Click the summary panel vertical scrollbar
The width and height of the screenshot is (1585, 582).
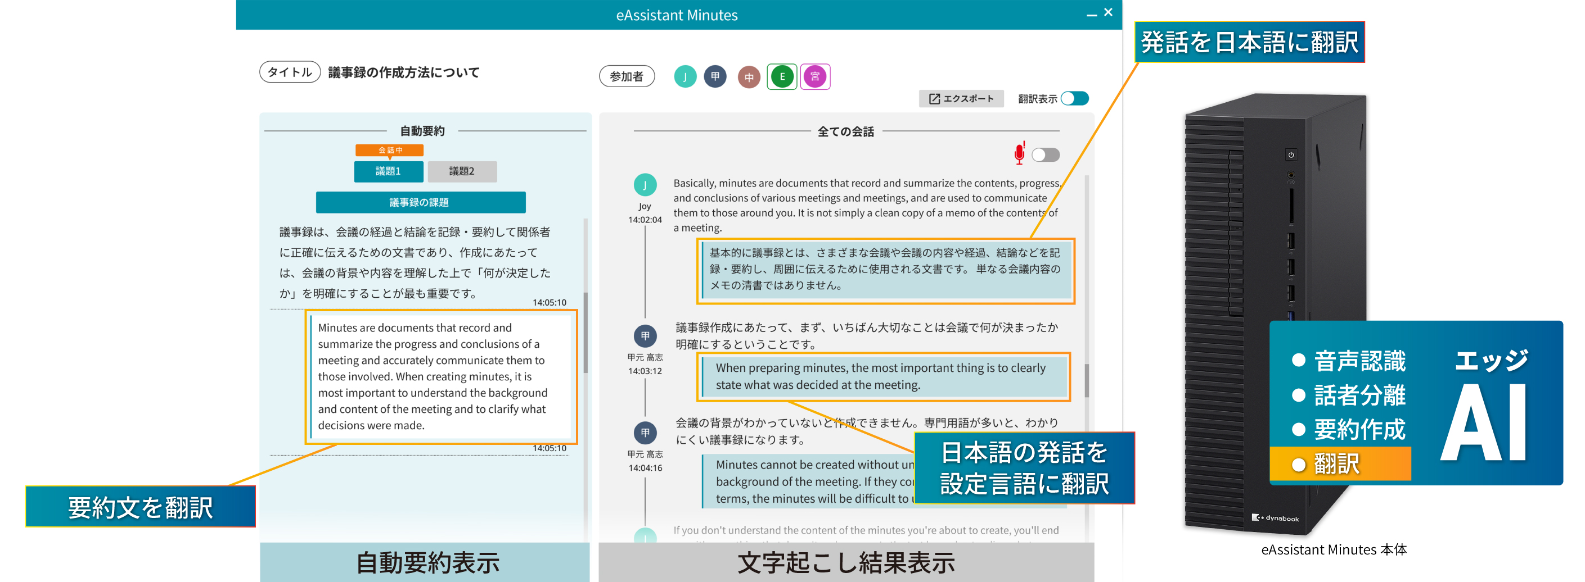pyautogui.click(x=585, y=332)
